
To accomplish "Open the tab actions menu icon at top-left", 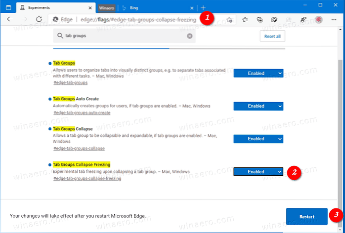I will pos(8,8).
